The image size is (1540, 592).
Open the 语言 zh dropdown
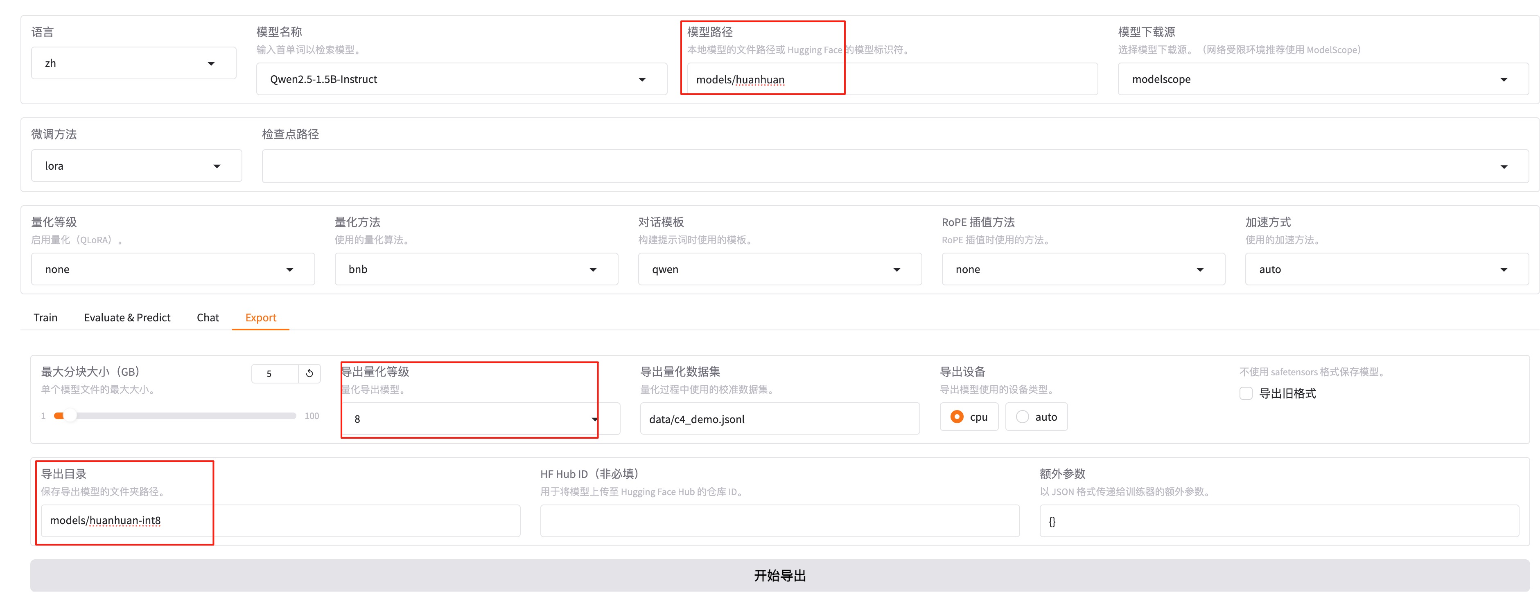pyautogui.click(x=133, y=63)
